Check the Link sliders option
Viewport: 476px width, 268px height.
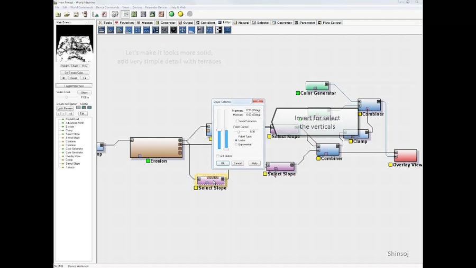[x=217, y=156]
